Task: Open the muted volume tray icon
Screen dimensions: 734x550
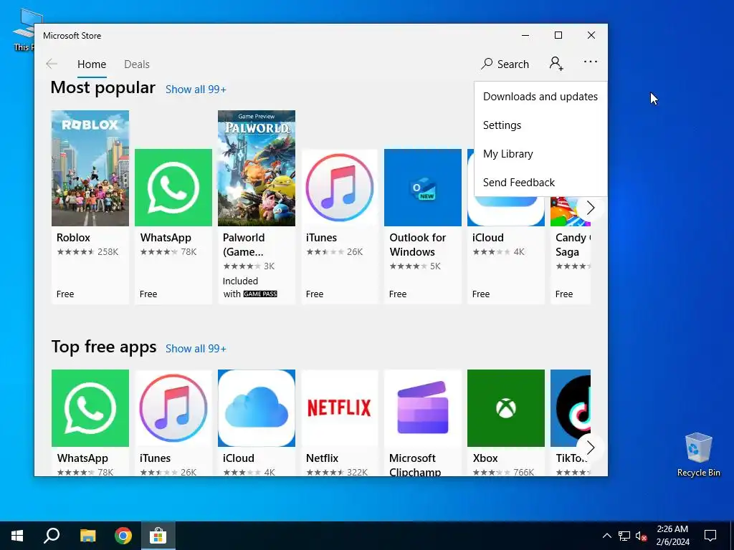Action: [642, 536]
